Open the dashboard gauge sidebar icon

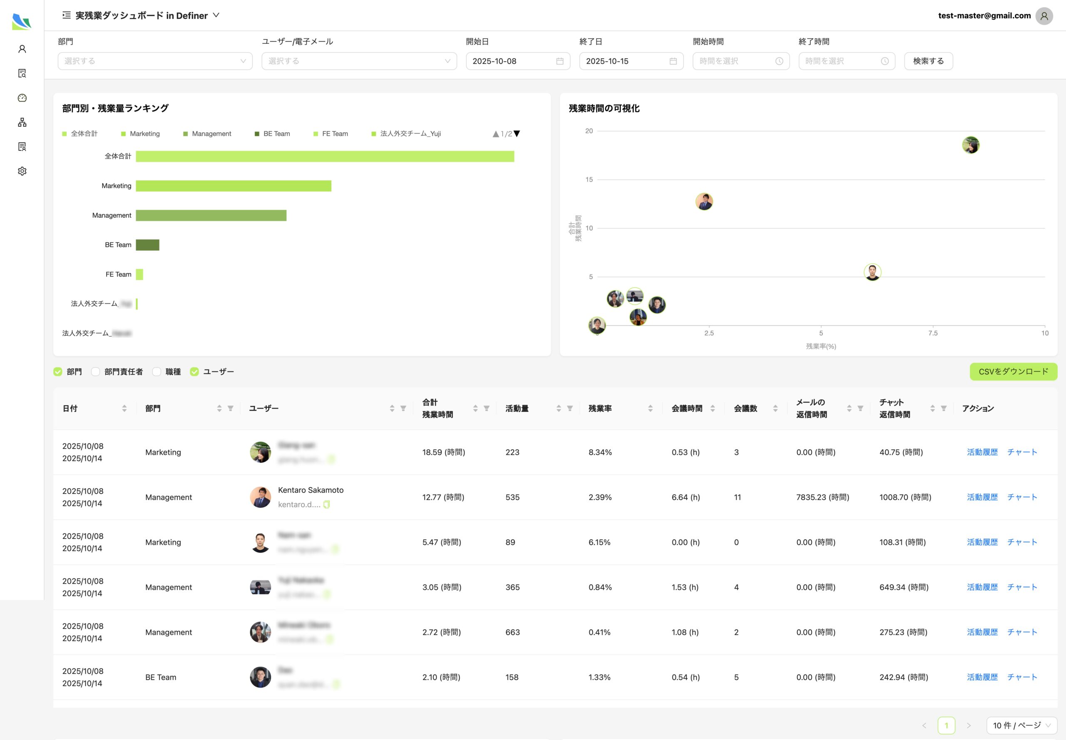click(x=22, y=98)
